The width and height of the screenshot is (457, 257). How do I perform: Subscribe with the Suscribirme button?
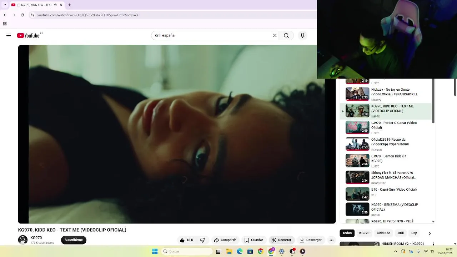click(x=74, y=240)
